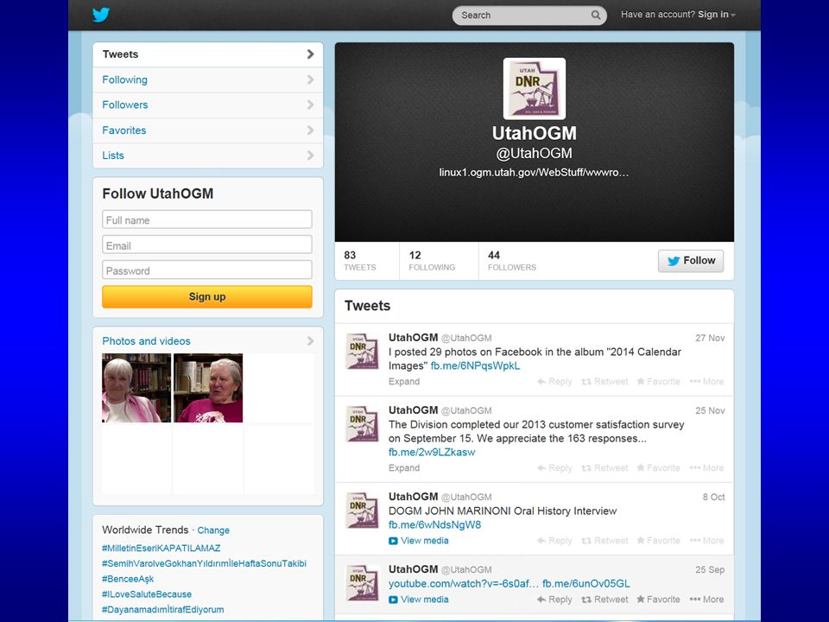Screen dimensions: 829x622
Task: Select the Following sidebar item
Action: coord(208,79)
